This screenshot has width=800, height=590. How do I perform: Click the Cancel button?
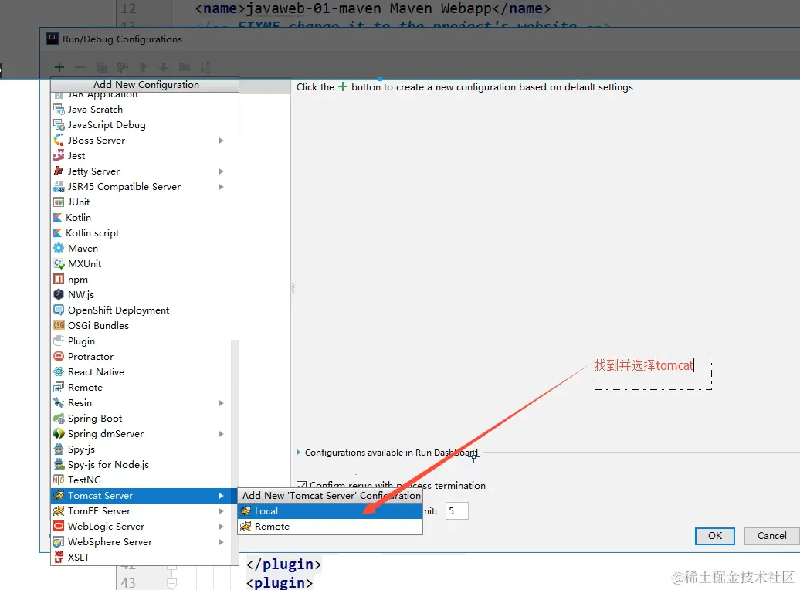point(771,536)
